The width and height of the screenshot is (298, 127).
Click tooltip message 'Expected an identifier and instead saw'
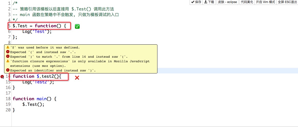[53, 70]
